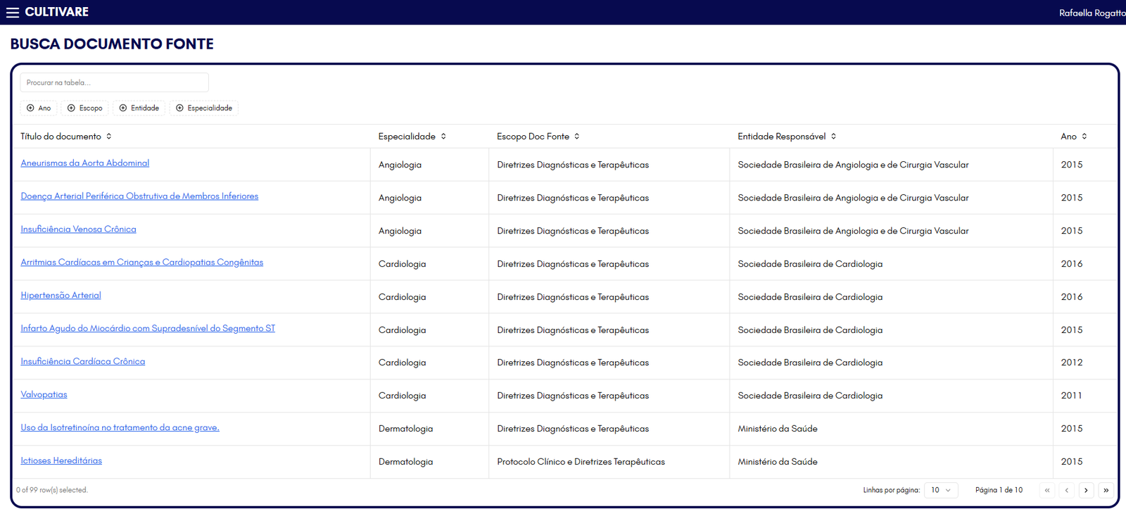The width and height of the screenshot is (1126, 509).
Task: Open the Escopo filter
Action: (x=84, y=108)
